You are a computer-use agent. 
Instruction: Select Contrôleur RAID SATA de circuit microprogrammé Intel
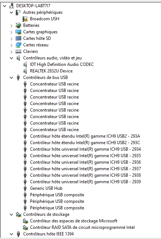click(x=82, y=227)
